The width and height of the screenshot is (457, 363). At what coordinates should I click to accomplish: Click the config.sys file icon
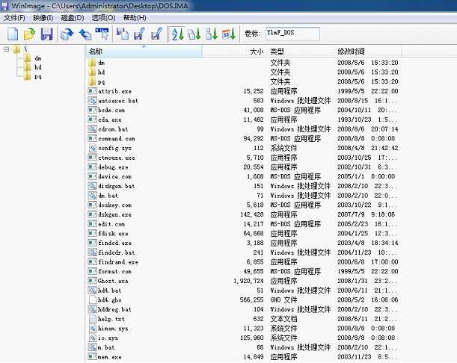point(93,148)
